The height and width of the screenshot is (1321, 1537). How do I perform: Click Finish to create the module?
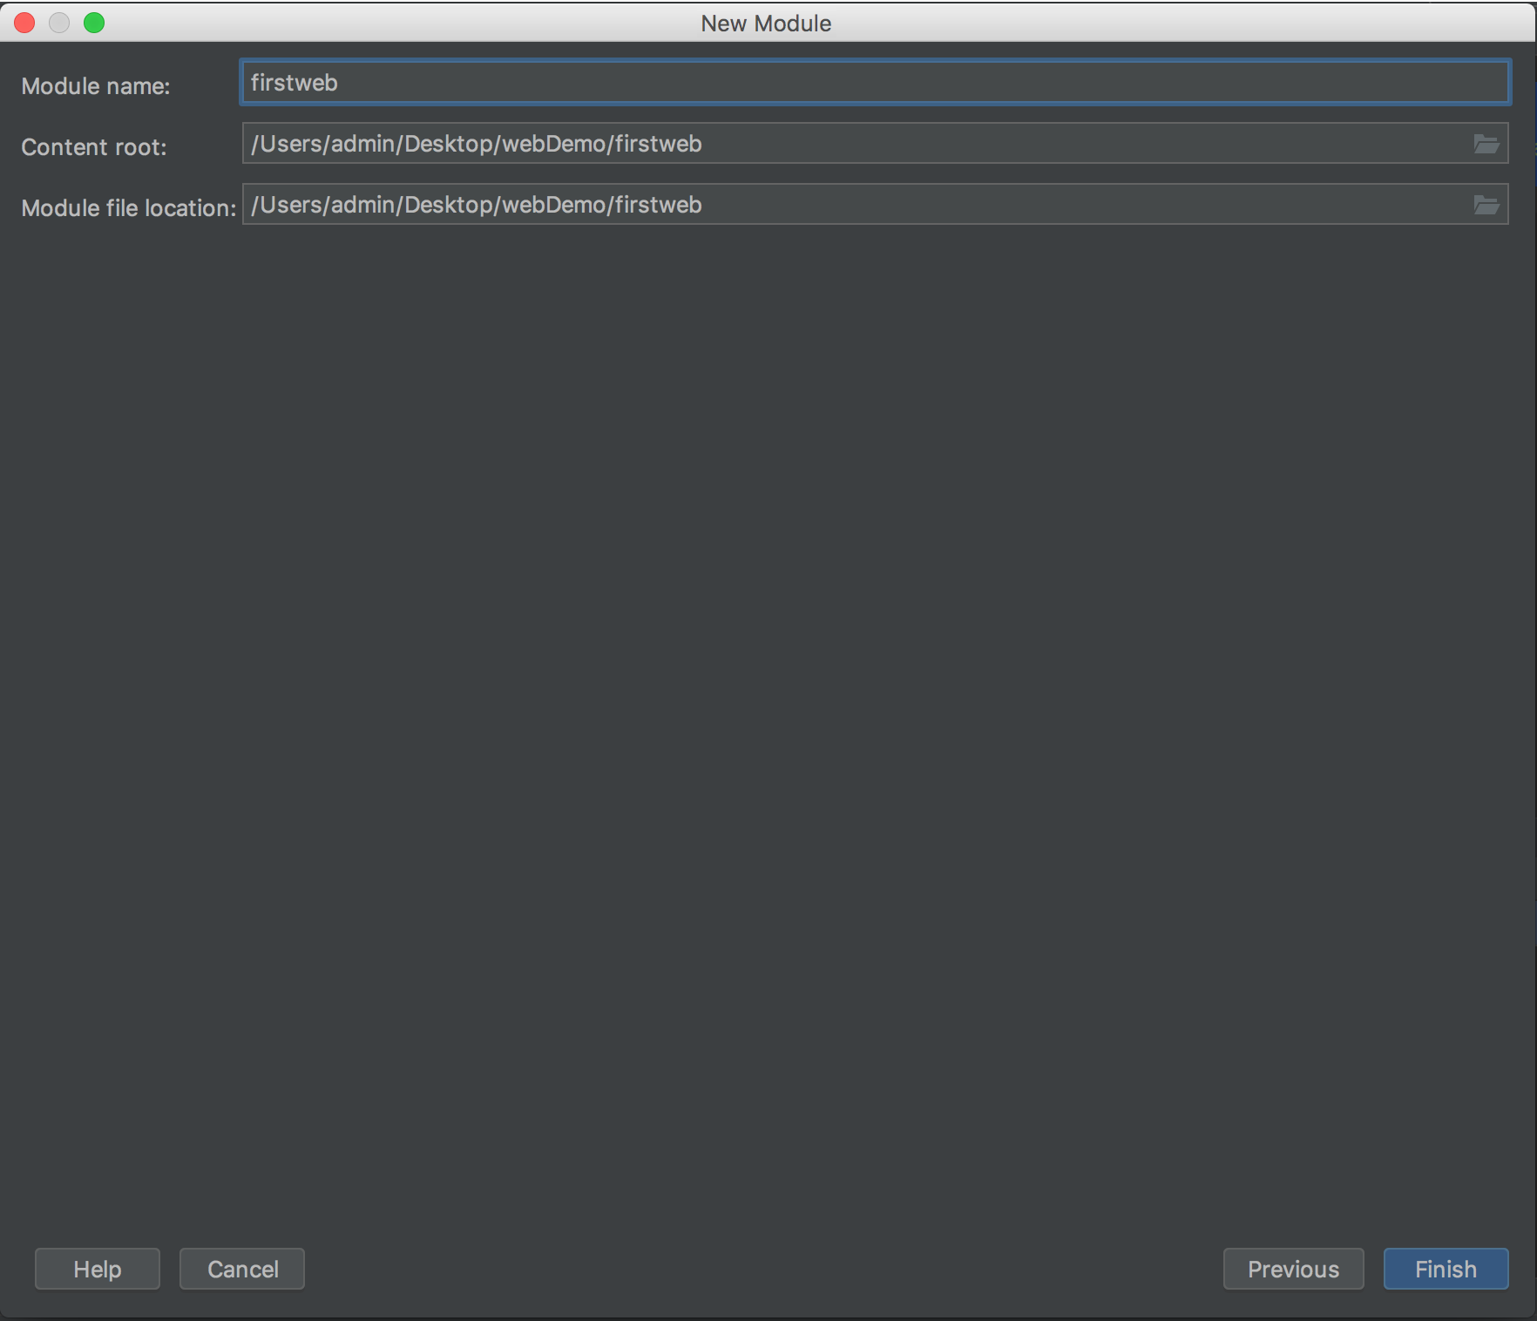point(1446,1269)
